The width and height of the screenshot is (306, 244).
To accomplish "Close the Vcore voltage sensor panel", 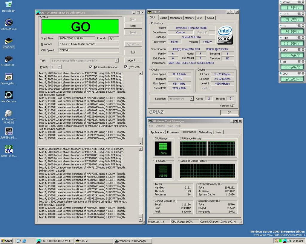I will [x=303, y=2].
